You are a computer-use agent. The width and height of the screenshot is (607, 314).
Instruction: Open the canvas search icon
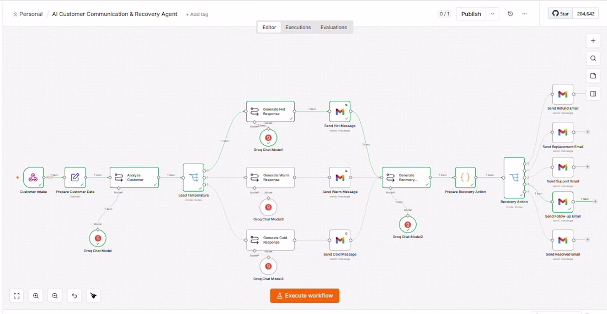click(593, 58)
